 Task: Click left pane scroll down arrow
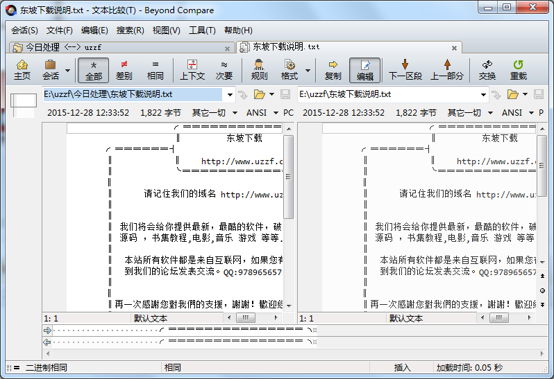point(289,306)
